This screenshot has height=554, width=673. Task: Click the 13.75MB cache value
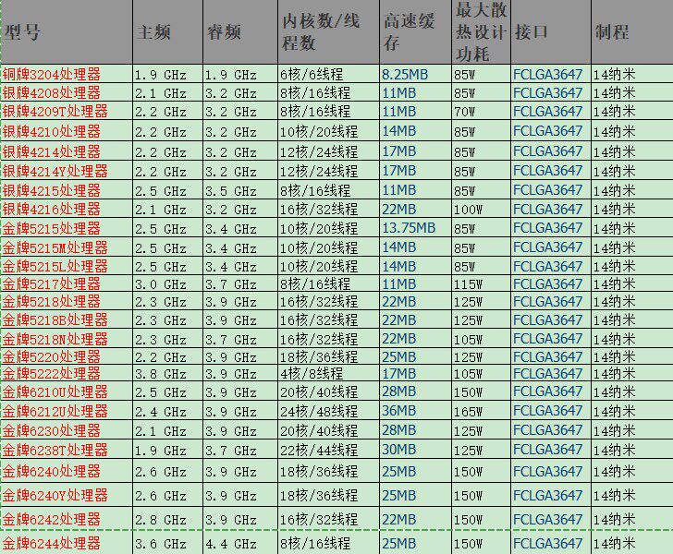tap(409, 228)
